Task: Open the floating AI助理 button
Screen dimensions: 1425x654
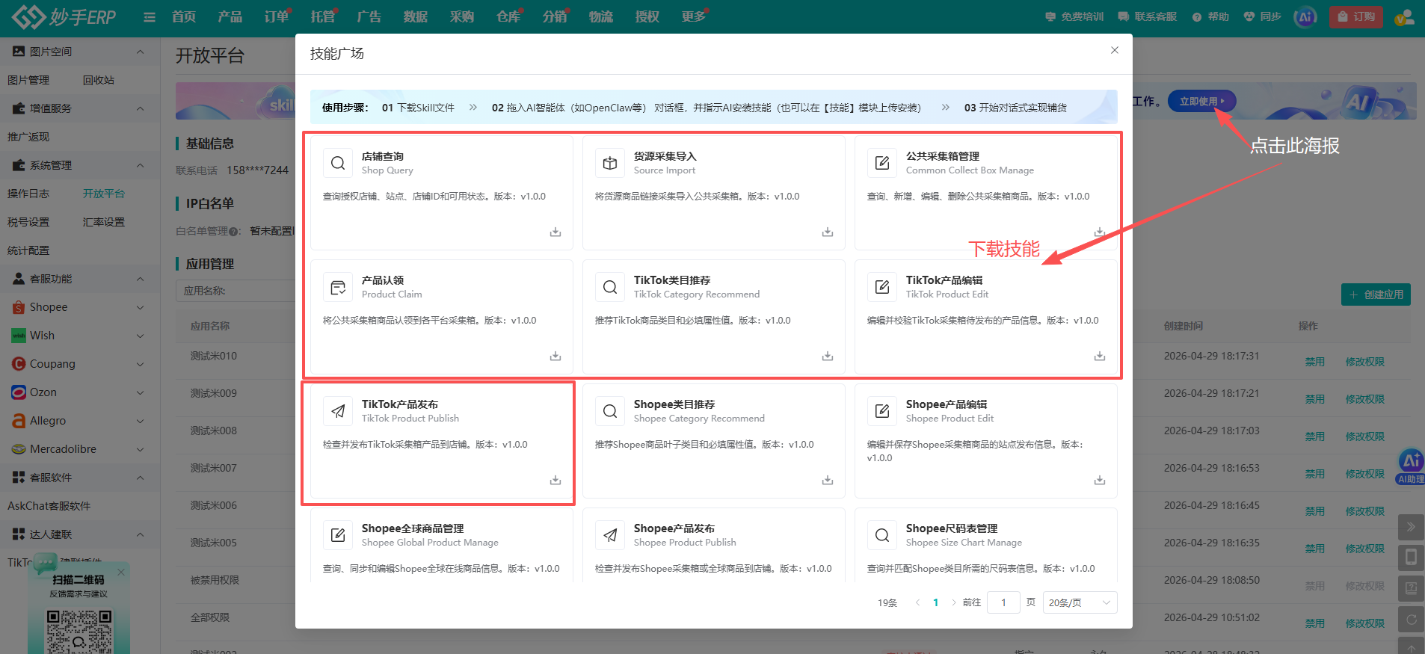Action: click(x=1411, y=466)
